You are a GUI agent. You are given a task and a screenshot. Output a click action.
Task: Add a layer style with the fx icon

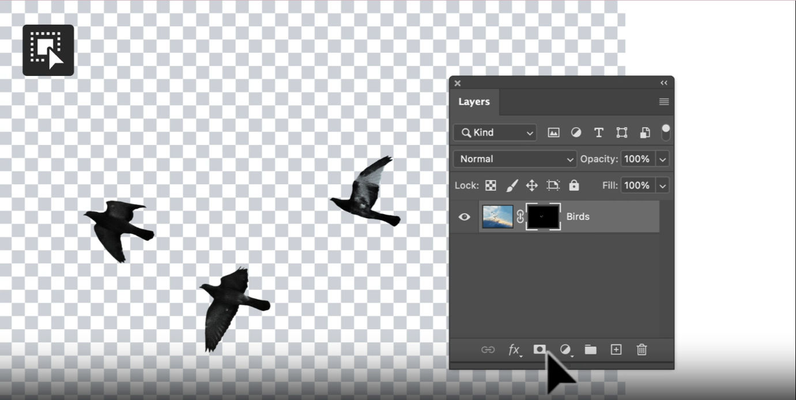[x=514, y=349]
